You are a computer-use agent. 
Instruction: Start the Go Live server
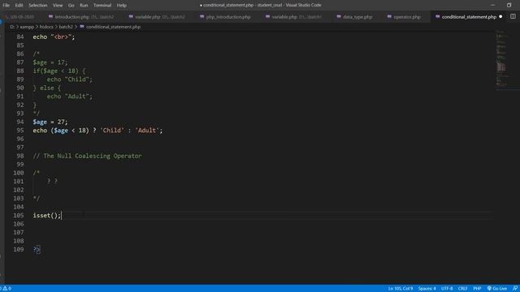click(x=496, y=289)
